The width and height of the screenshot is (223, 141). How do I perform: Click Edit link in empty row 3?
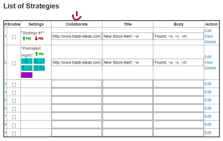(208, 84)
